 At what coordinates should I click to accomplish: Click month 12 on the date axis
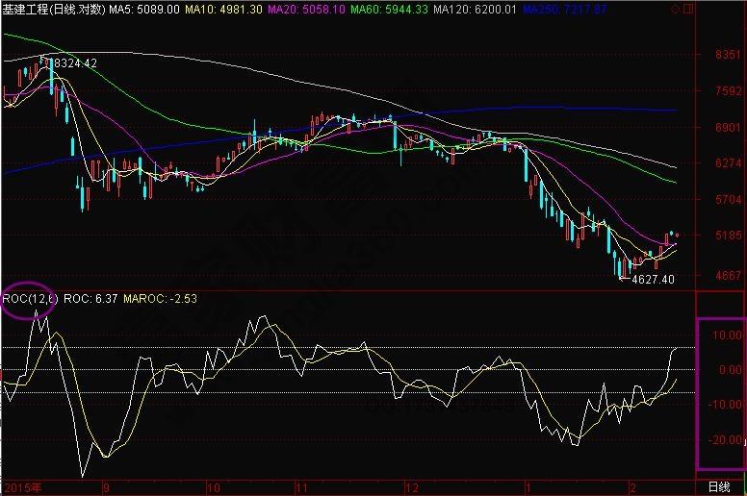tap(412, 487)
